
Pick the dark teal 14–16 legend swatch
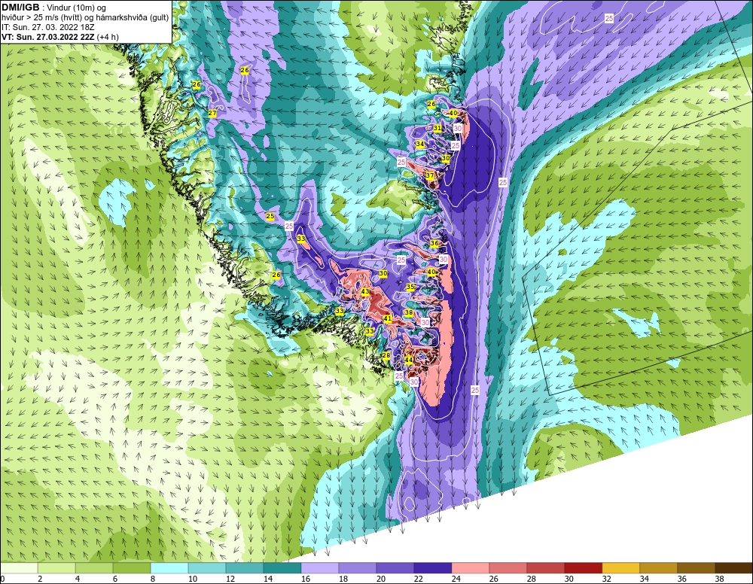pos(282,567)
